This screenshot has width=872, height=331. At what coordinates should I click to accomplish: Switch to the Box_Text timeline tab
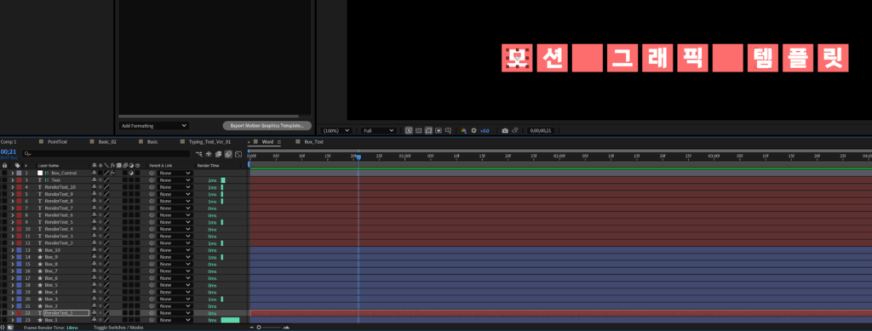[313, 142]
